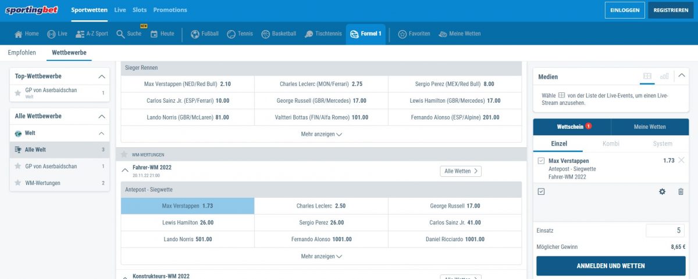Switch to the Empfohlen tab
This screenshot has width=698, height=279.
coord(22,52)
